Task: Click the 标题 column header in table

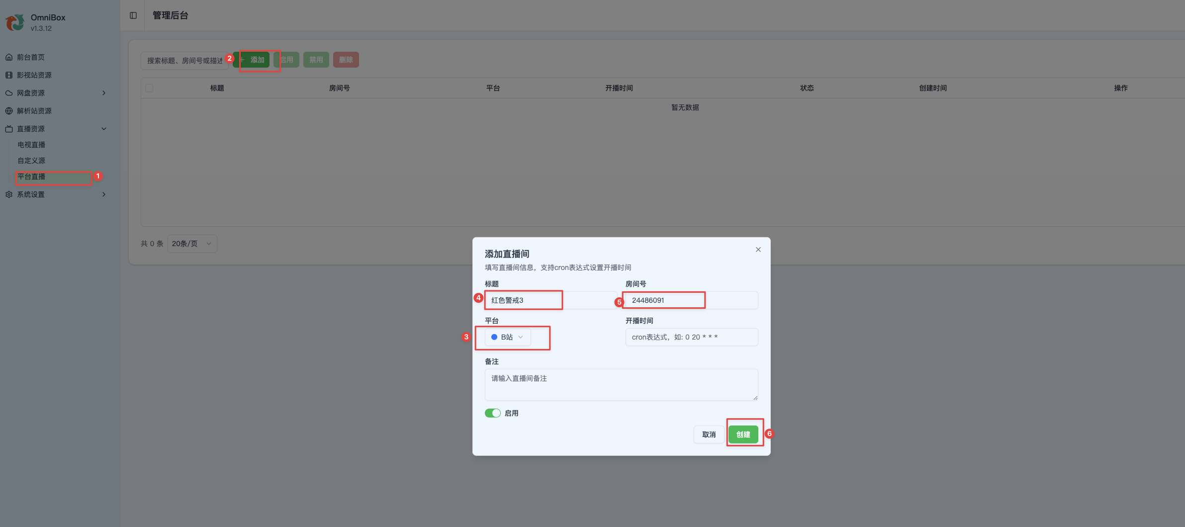Action: [217, 88]
